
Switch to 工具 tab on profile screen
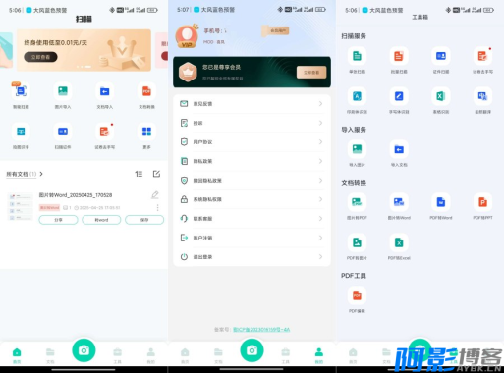pyautogui.click(x=286, y=355)
